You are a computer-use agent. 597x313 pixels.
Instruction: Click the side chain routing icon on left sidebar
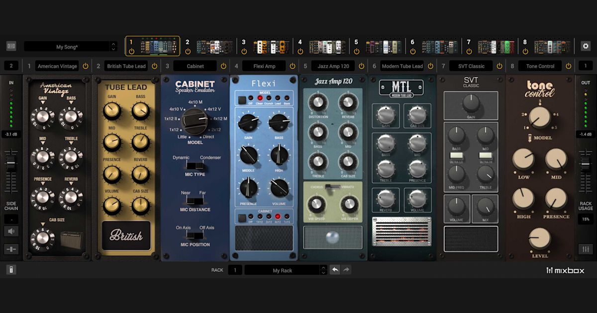pyautogui.click(x=11, y=249)
